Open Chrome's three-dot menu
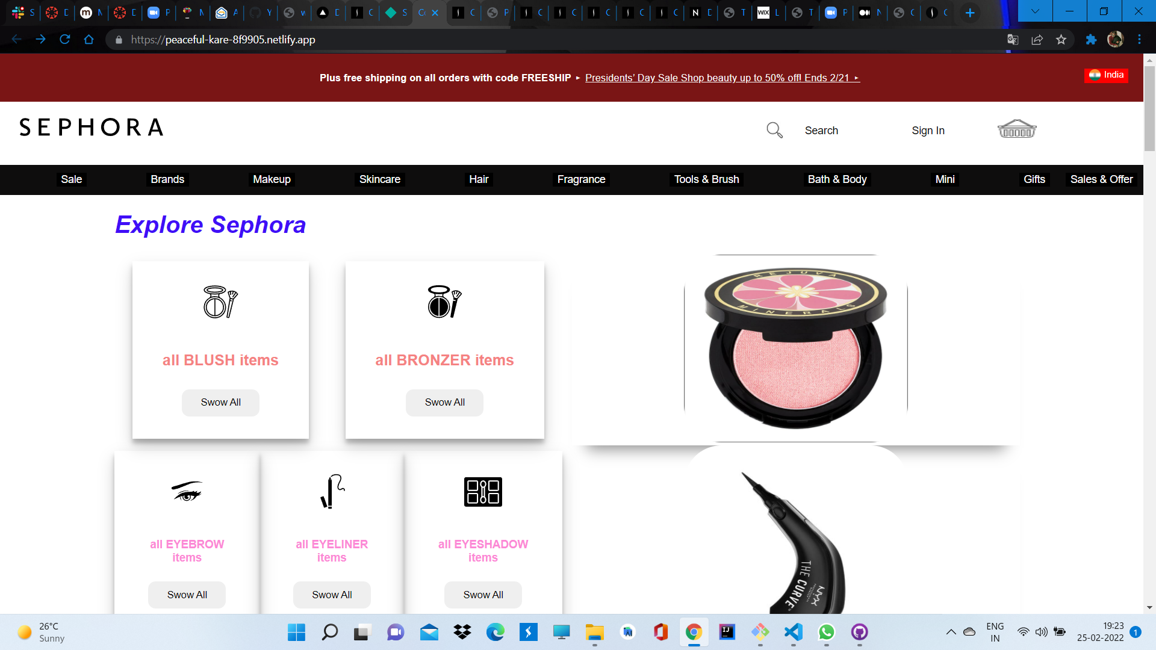1156x650 pixels. point(1139,40)
